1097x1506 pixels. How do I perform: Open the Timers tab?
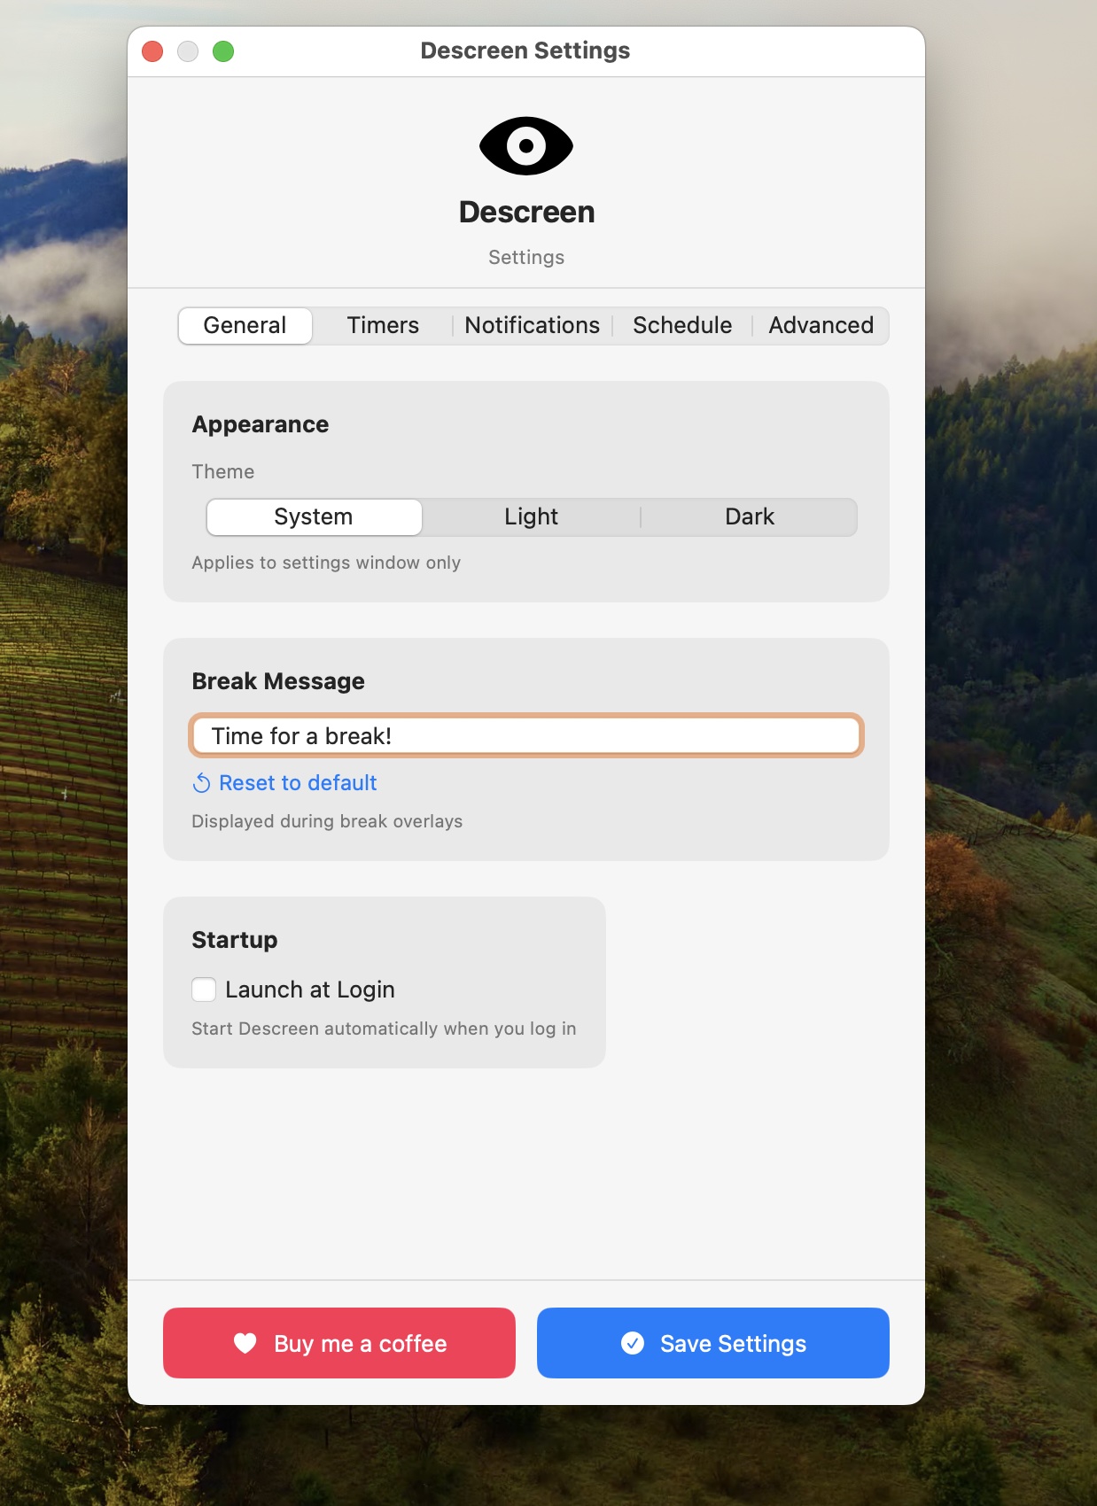click(383, 325)
